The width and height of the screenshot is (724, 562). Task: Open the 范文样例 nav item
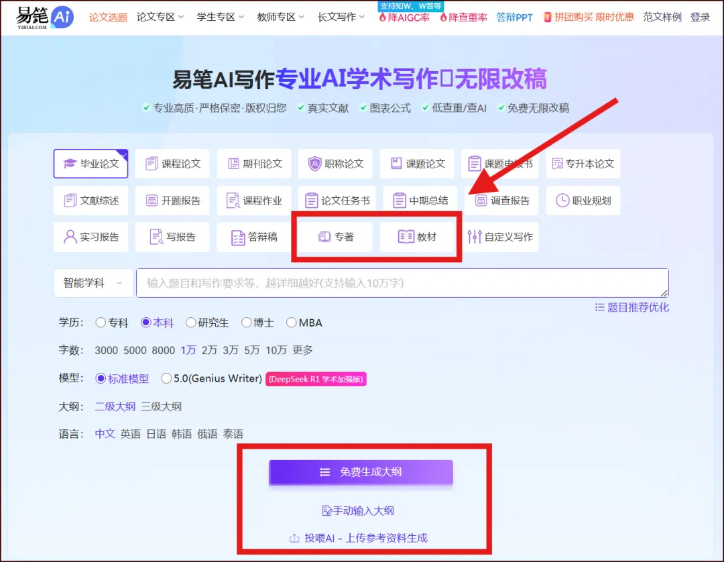pos(662,17)
